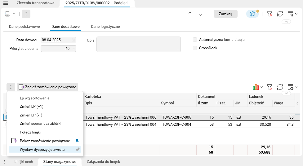The image size is (303, 166).
Task: Unpin the 'Pokaż zamówienie powiązane' menu entry
Action: click(78, 141)
